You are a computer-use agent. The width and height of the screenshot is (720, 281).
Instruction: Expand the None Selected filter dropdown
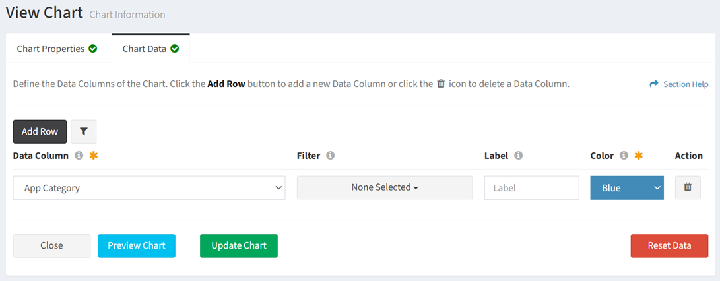[x=385, y=187]
